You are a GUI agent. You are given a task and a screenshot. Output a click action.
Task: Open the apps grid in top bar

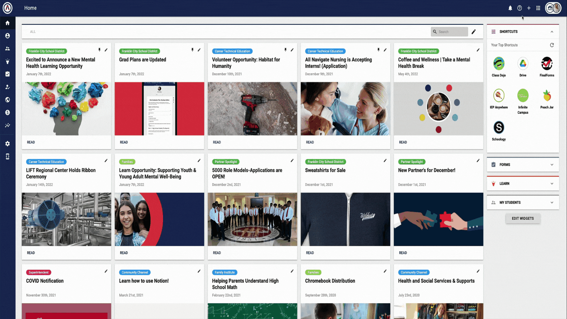tap(538, 8)
